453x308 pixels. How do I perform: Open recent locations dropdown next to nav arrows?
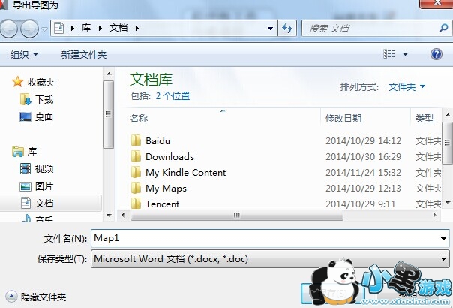[44, 29]
